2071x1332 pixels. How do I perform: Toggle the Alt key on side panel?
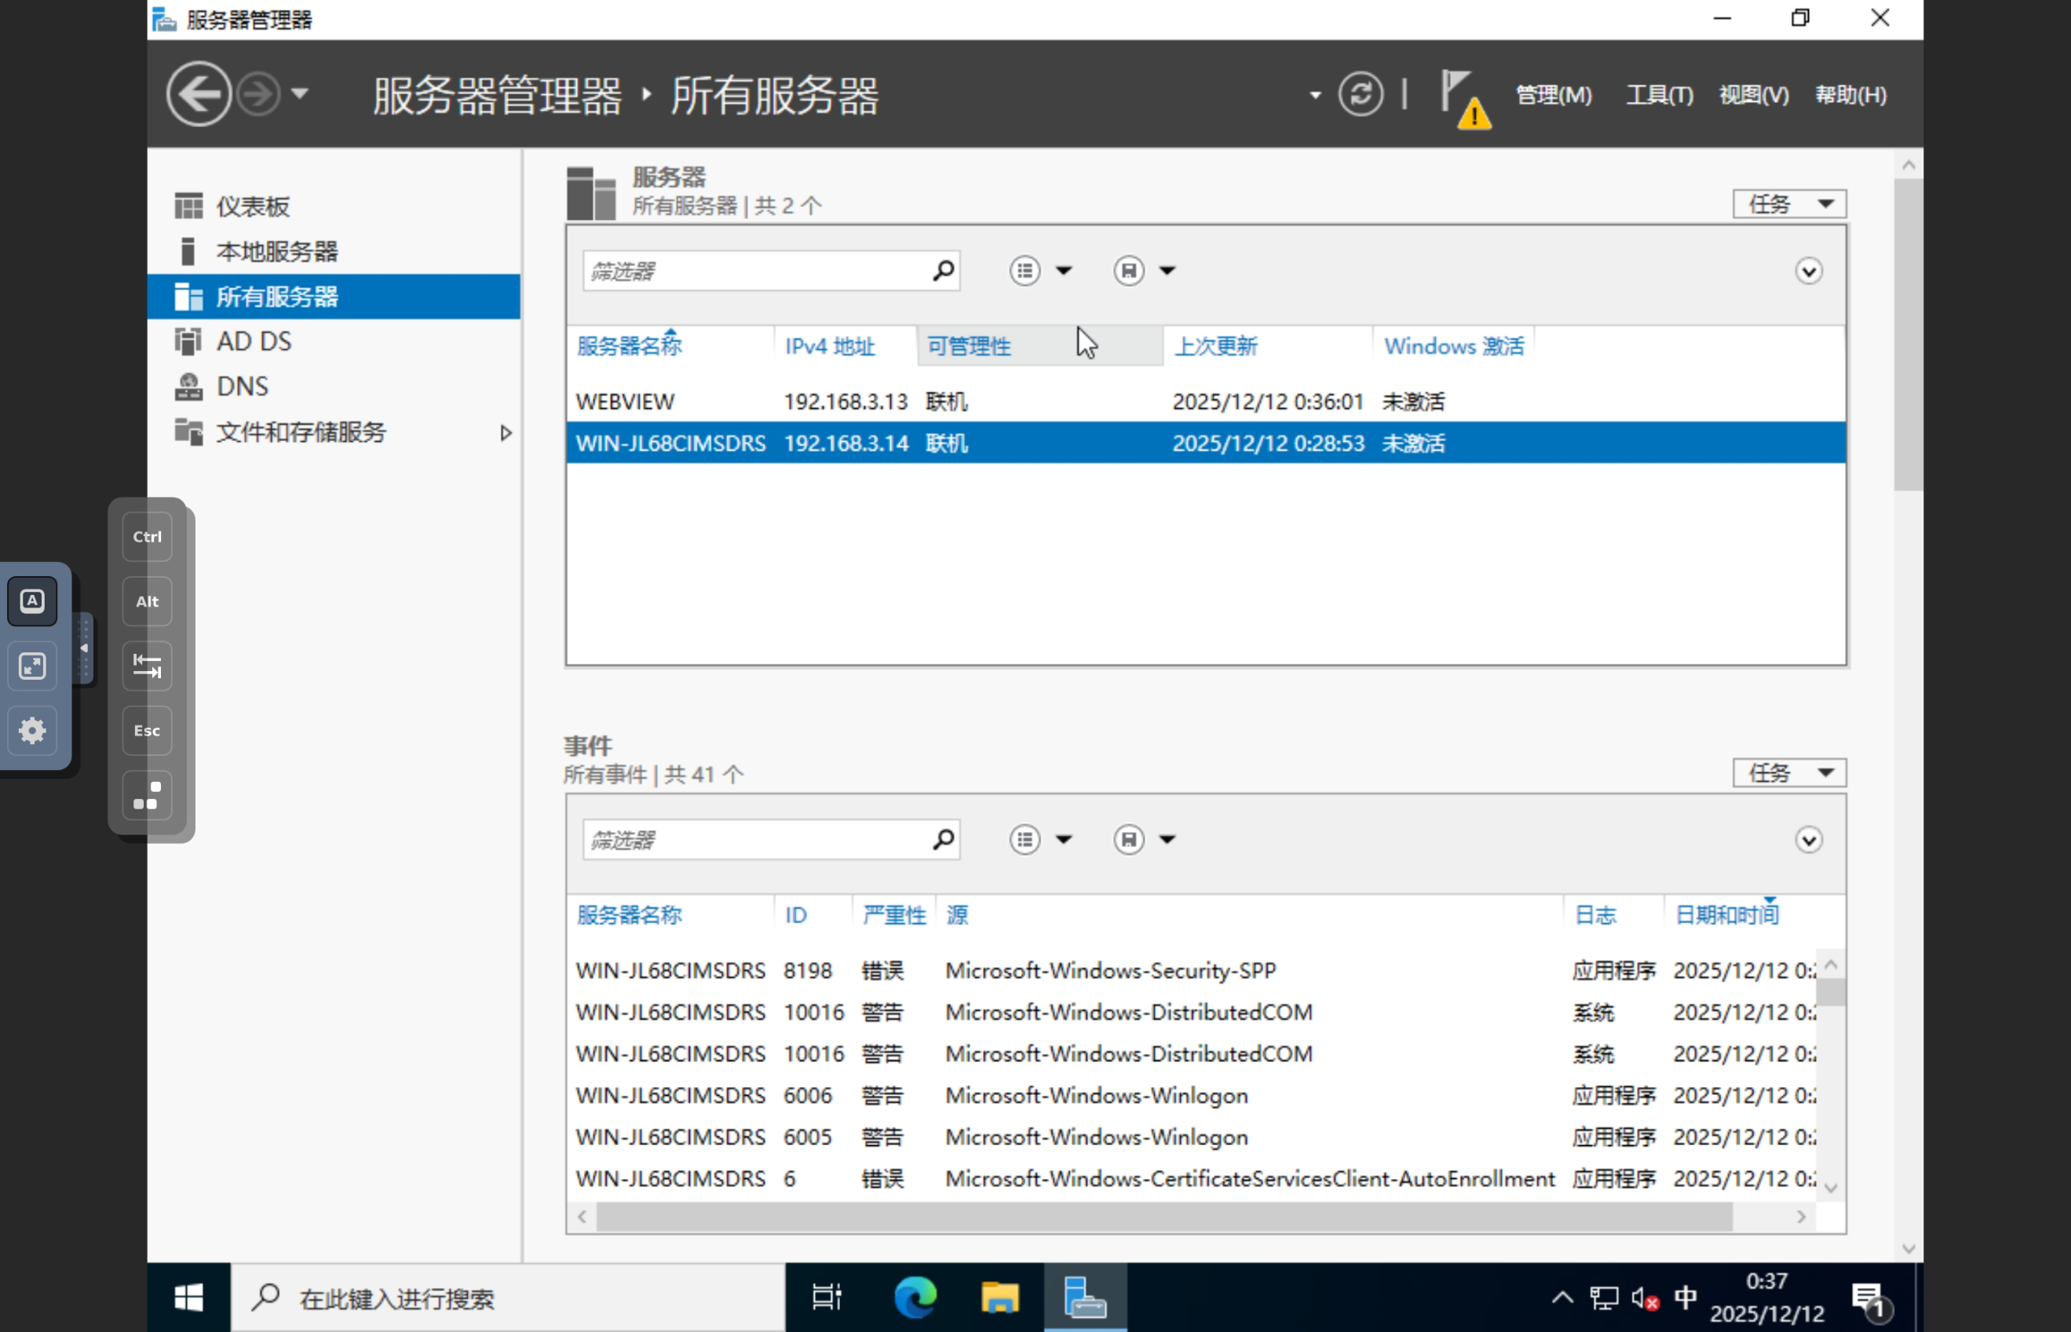[147, 601]
